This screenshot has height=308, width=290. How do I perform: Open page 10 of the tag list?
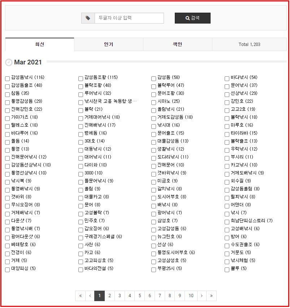[191, 296]
